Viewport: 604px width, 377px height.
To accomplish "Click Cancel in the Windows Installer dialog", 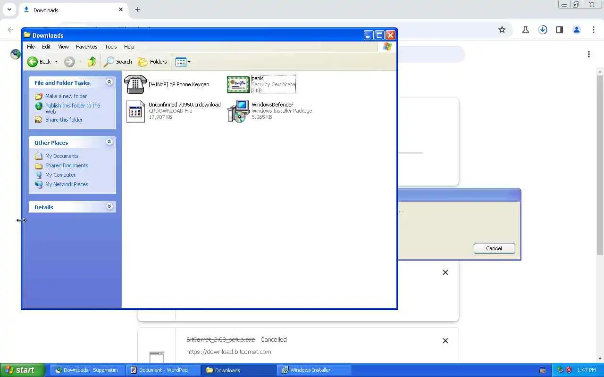I will pyautogui.click(x=494, y=248).
